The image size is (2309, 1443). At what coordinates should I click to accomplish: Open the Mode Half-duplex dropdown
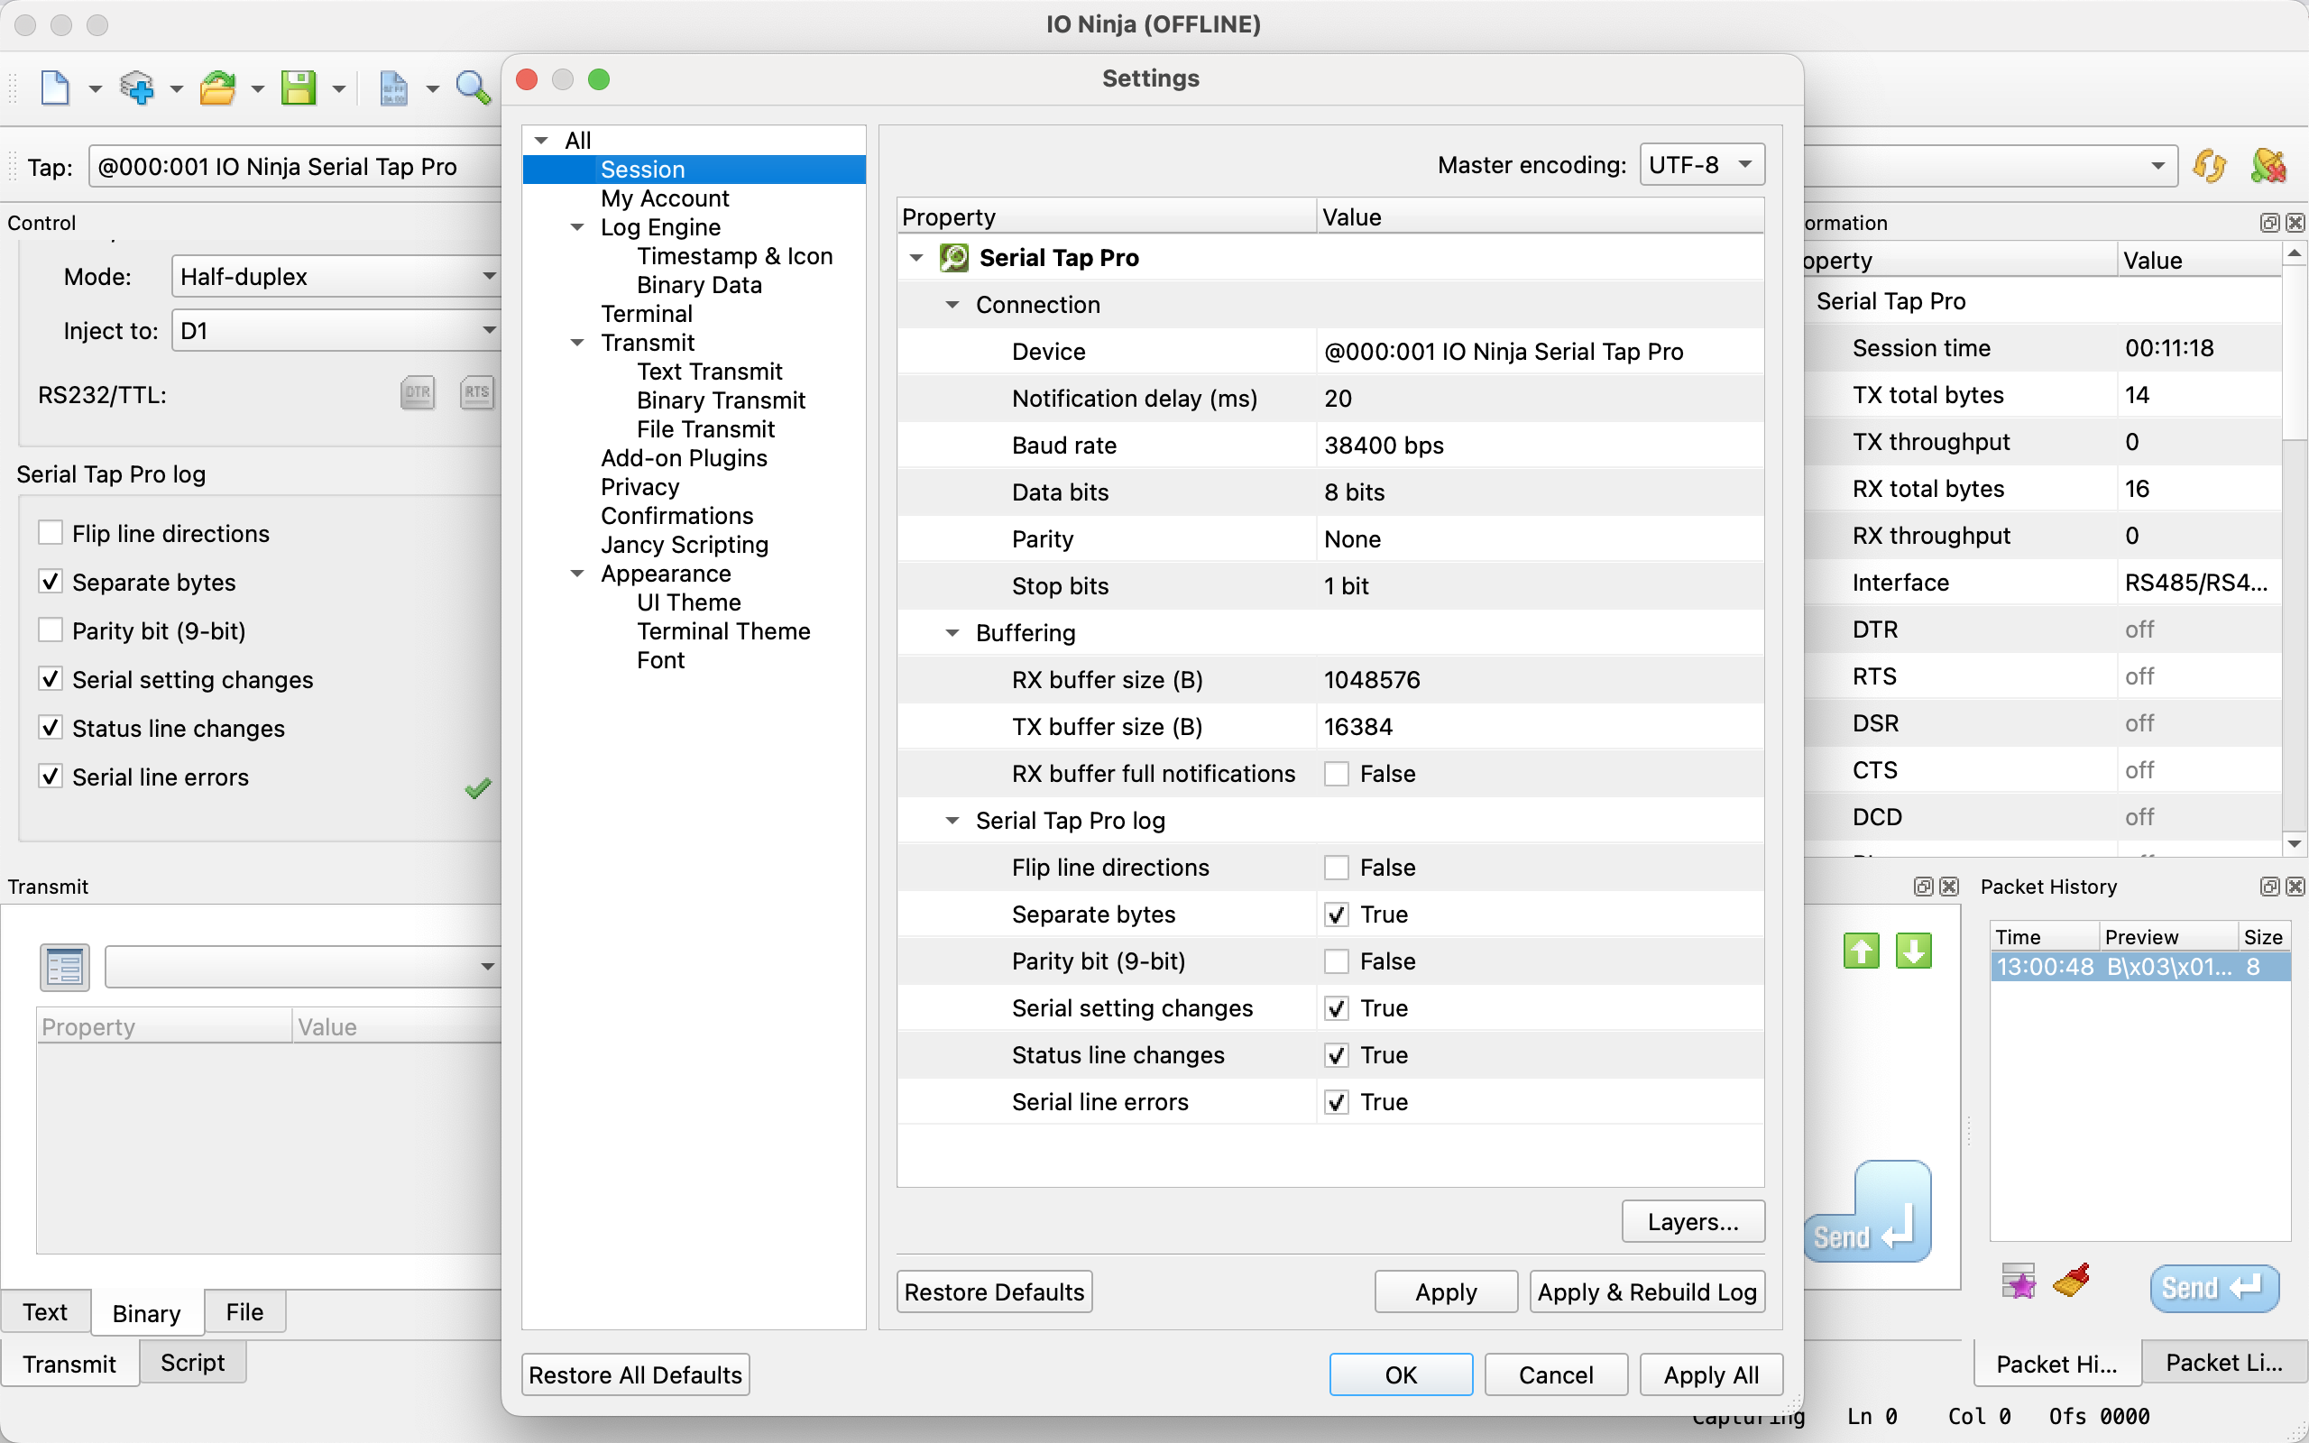click(336, 276)
